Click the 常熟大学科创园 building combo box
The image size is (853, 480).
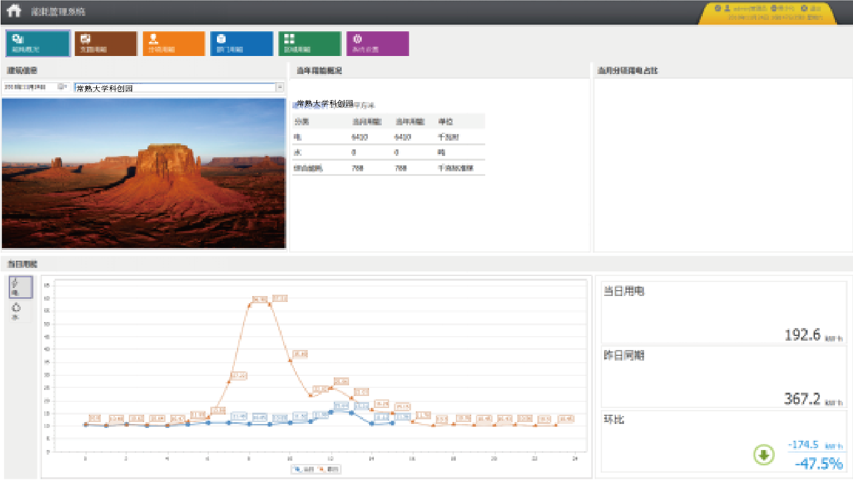[x=175, y=87]
